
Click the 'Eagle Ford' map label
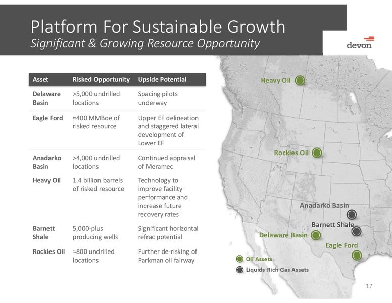[341, 245]
